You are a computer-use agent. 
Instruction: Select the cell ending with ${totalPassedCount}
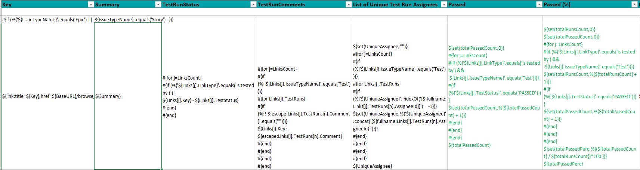(495, 96)
